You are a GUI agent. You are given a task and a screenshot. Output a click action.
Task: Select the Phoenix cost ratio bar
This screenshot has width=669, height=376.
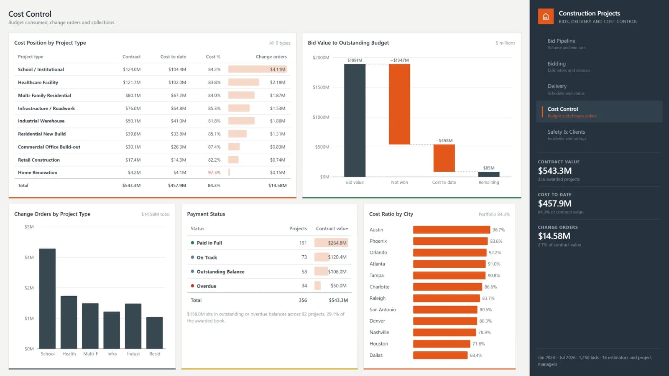tap(450, 241)
